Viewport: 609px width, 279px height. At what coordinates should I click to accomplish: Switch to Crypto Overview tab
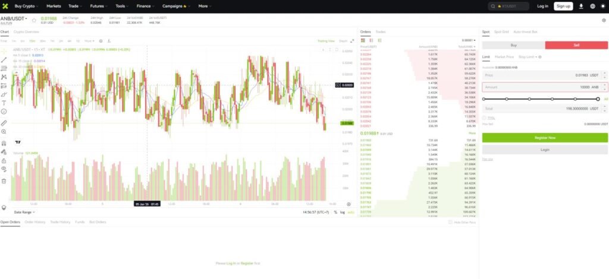click(x=26, y=32)
